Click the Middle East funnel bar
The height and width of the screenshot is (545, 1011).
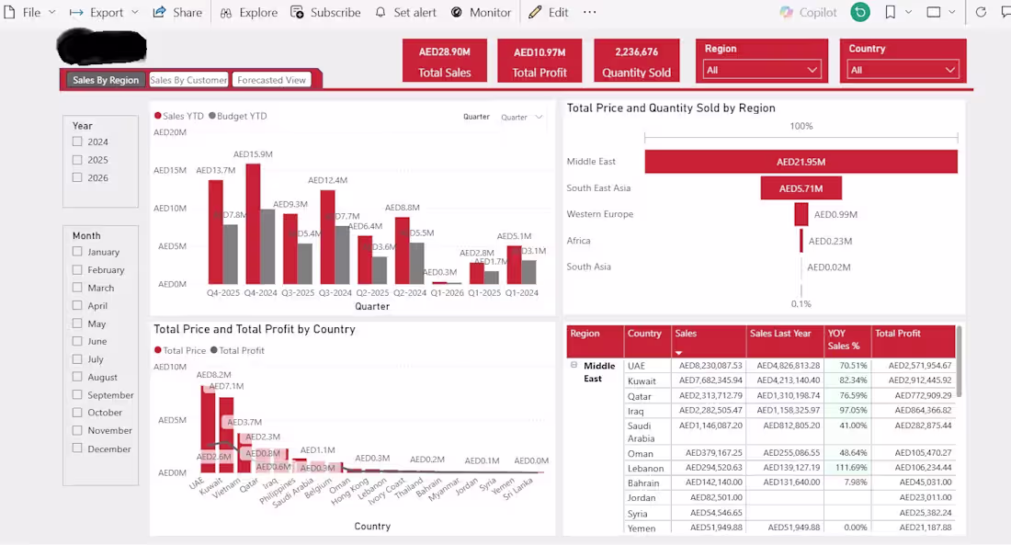pos(801,162)
